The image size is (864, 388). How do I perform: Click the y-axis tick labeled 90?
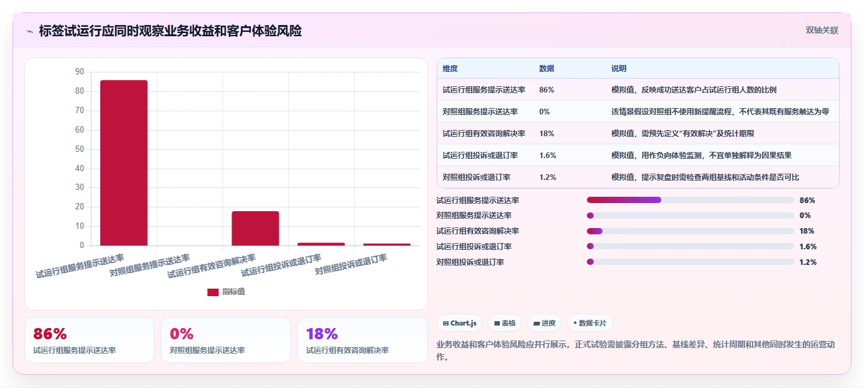[x=79, y=72]
